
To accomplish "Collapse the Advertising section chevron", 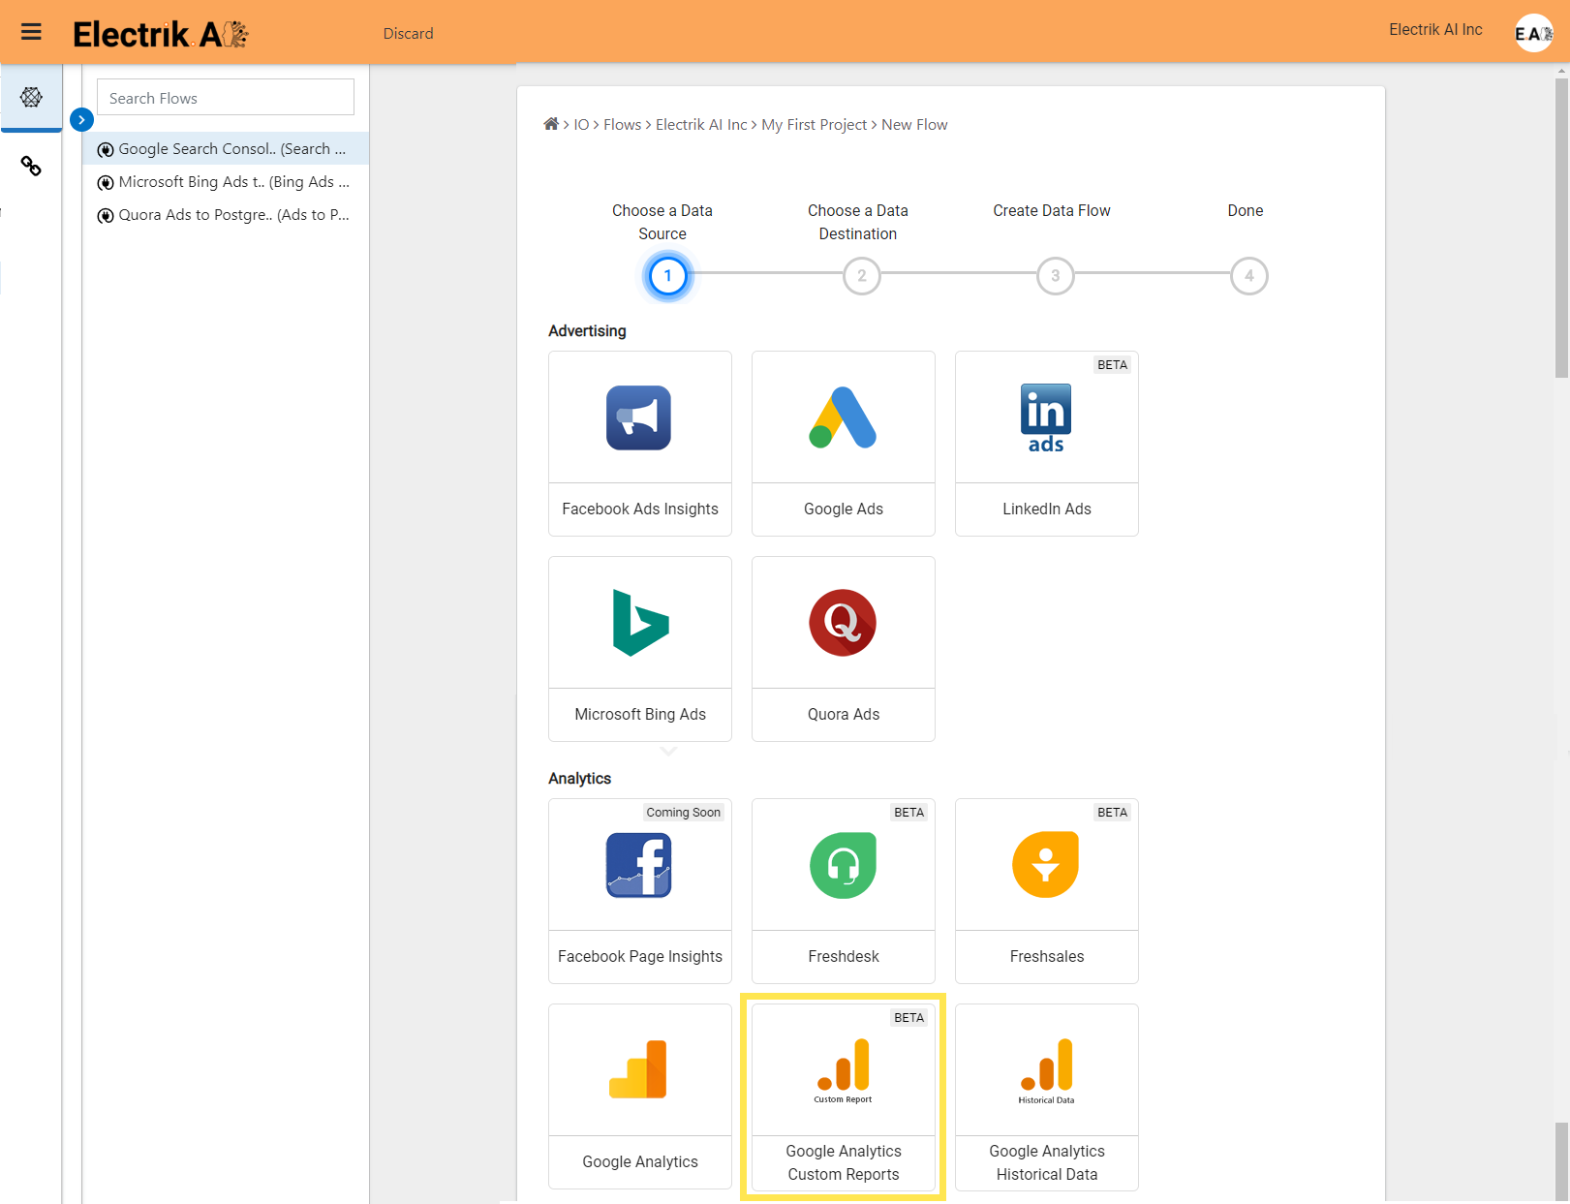I will pos(668,752).
